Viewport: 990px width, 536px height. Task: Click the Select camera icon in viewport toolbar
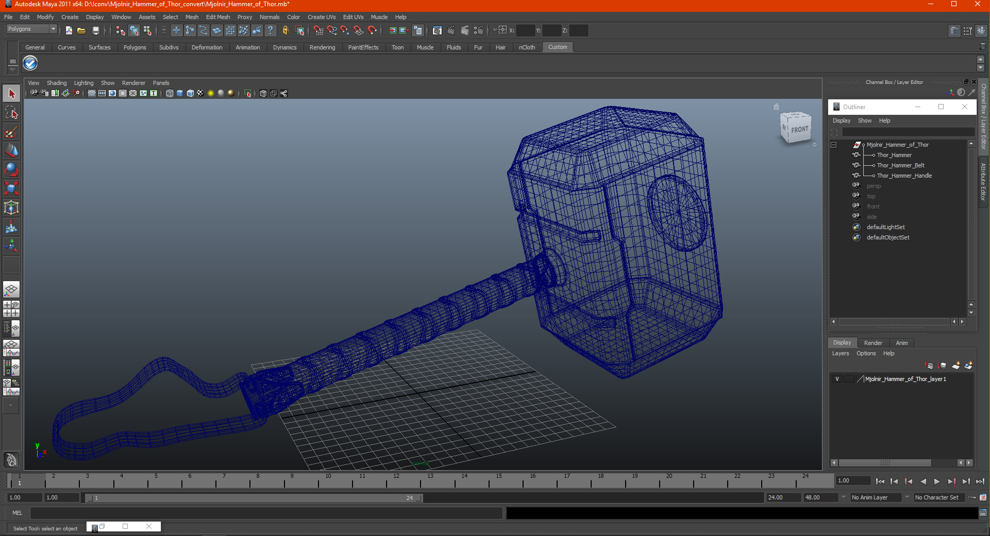pyautogui.click(x=34, y=93)
